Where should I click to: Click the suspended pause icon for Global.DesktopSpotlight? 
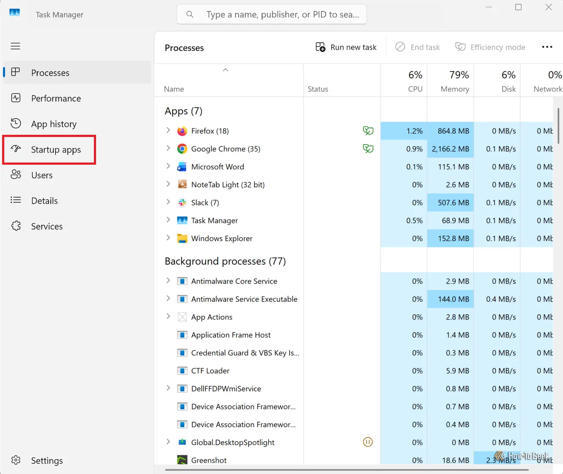(368, 442)
